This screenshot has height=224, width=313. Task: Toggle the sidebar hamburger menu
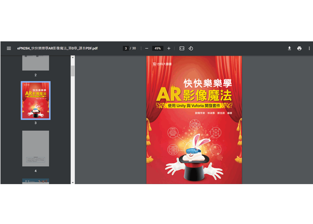click(x=8, y=48)
